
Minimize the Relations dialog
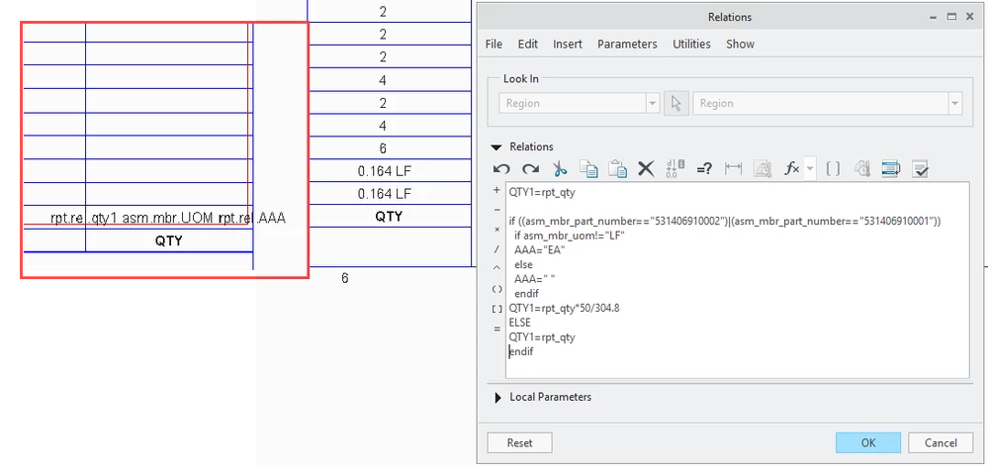click(934, 17)
